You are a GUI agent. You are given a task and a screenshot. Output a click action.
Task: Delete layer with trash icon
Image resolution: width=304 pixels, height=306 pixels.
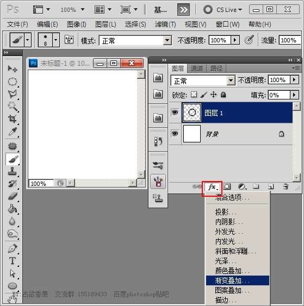pyautogui.click(x=286, y=186)
